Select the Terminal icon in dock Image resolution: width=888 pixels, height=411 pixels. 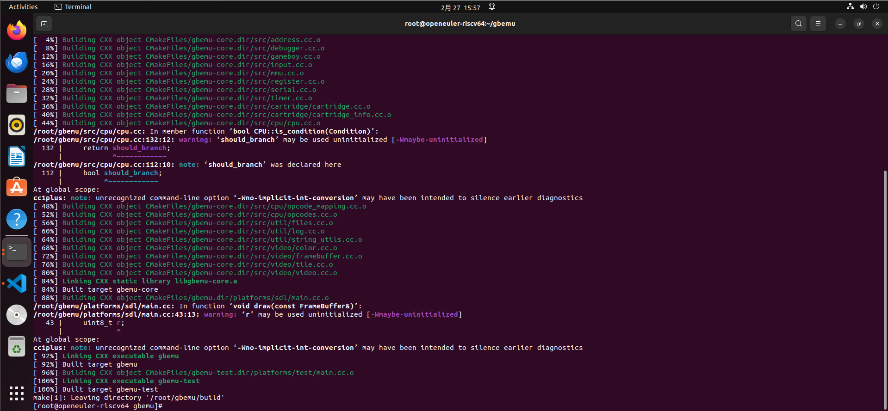click(17, 252)
